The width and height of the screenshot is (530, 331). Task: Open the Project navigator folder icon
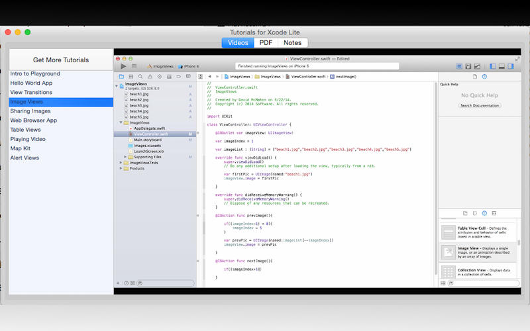(x=121, y=77)
